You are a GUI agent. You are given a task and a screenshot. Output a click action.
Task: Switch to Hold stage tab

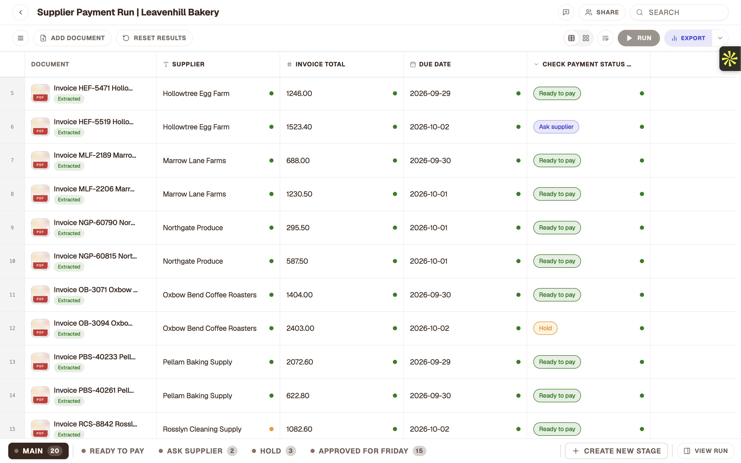(274, 451)
